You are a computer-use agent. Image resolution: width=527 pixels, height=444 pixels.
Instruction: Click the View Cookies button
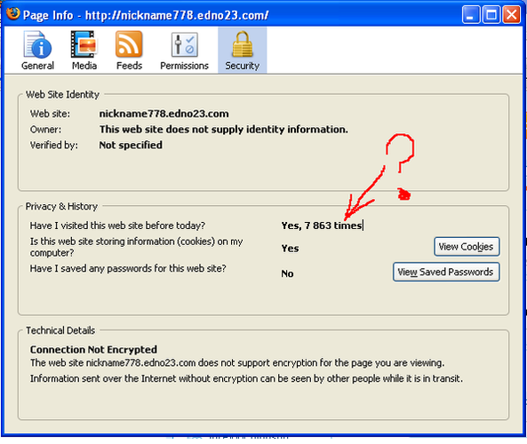467,247
